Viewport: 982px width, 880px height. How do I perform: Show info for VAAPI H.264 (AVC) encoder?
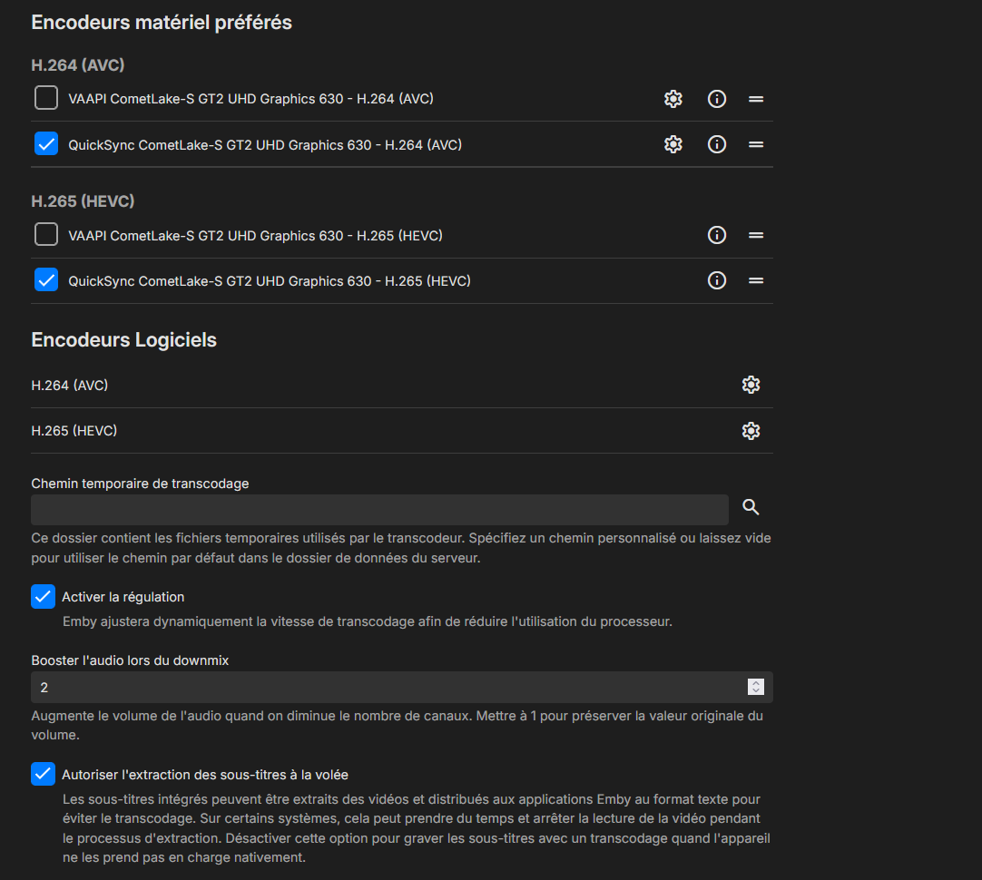717,99
